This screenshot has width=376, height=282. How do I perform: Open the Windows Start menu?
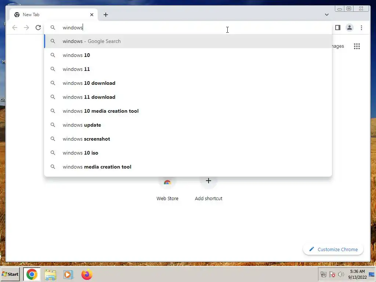[10, 274]
